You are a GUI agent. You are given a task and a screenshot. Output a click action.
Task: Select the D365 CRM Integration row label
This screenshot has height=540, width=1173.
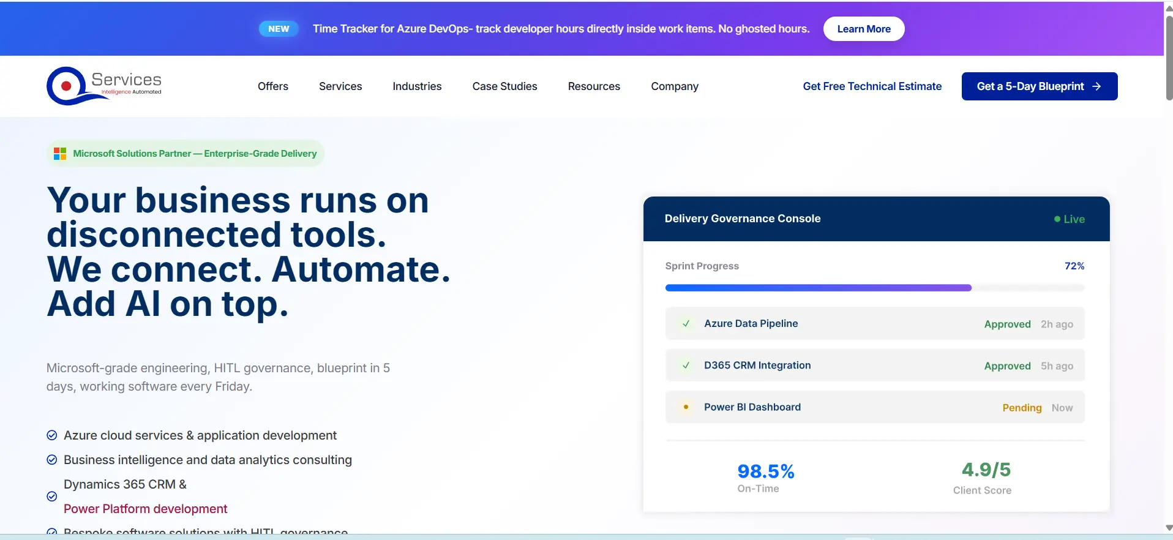(x=757, y=365)
